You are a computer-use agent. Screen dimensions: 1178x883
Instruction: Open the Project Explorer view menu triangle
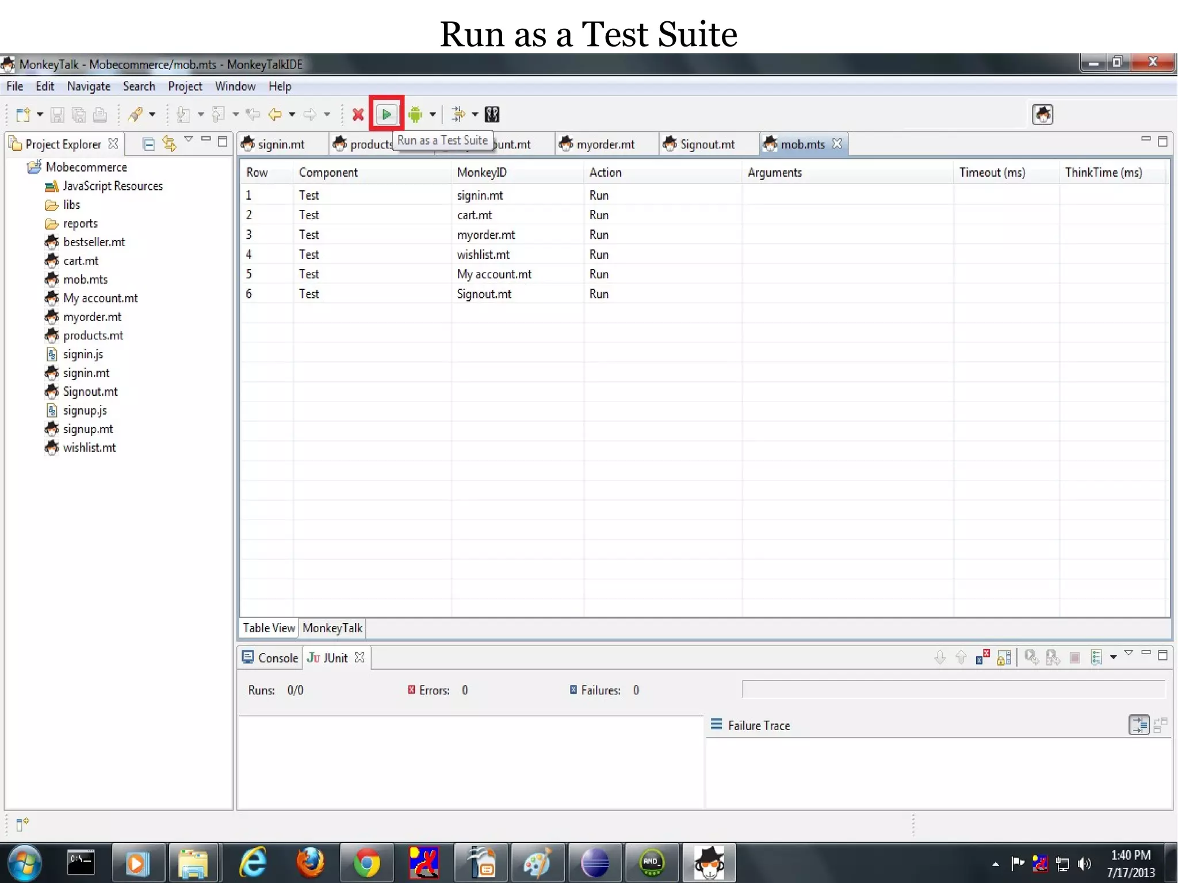[188, 140]
